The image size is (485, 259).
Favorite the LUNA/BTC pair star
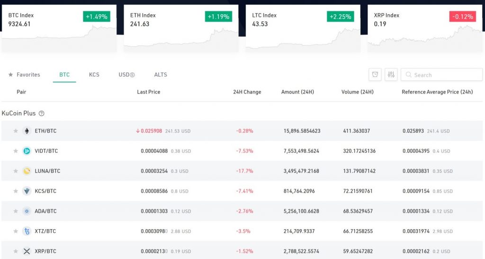coord(16,171)
